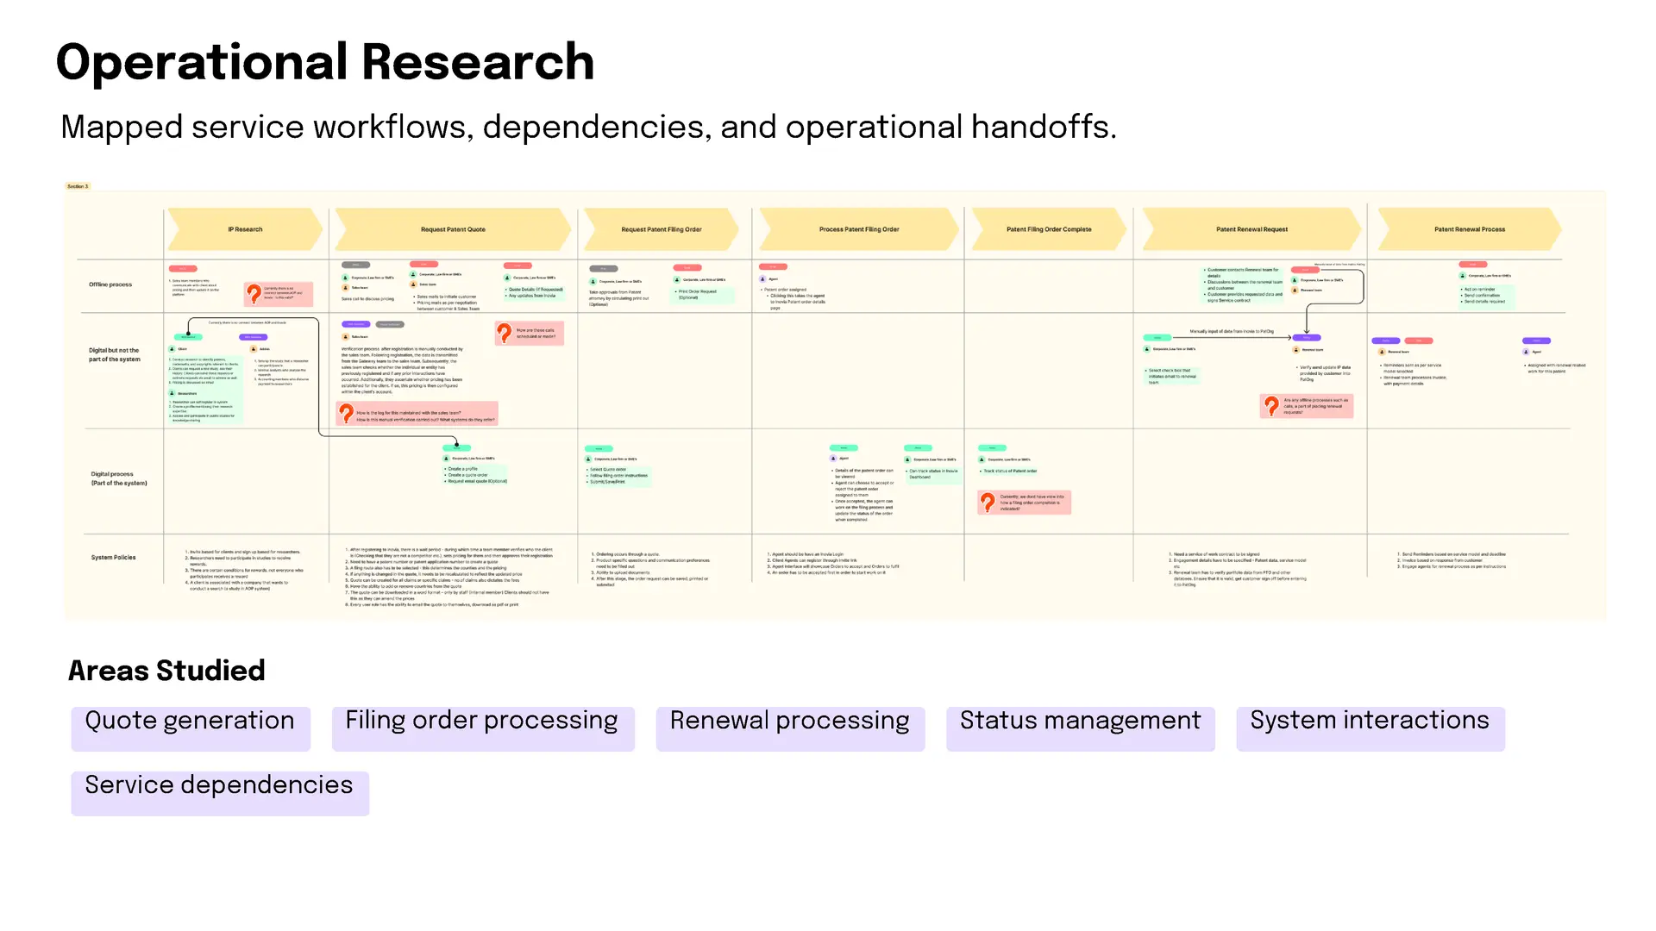The image size is (1656, 931).
Task: Select the Process Patent Filing Order arrow
Action: [x=859, y=229]
